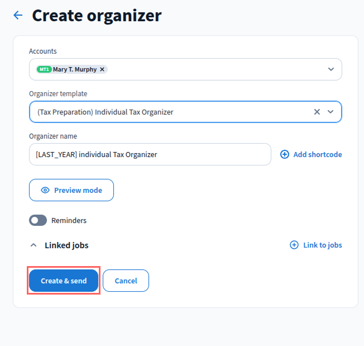Screen dimensions: 364x346
Task: Clear the selected organizer template
Action: 317,112
